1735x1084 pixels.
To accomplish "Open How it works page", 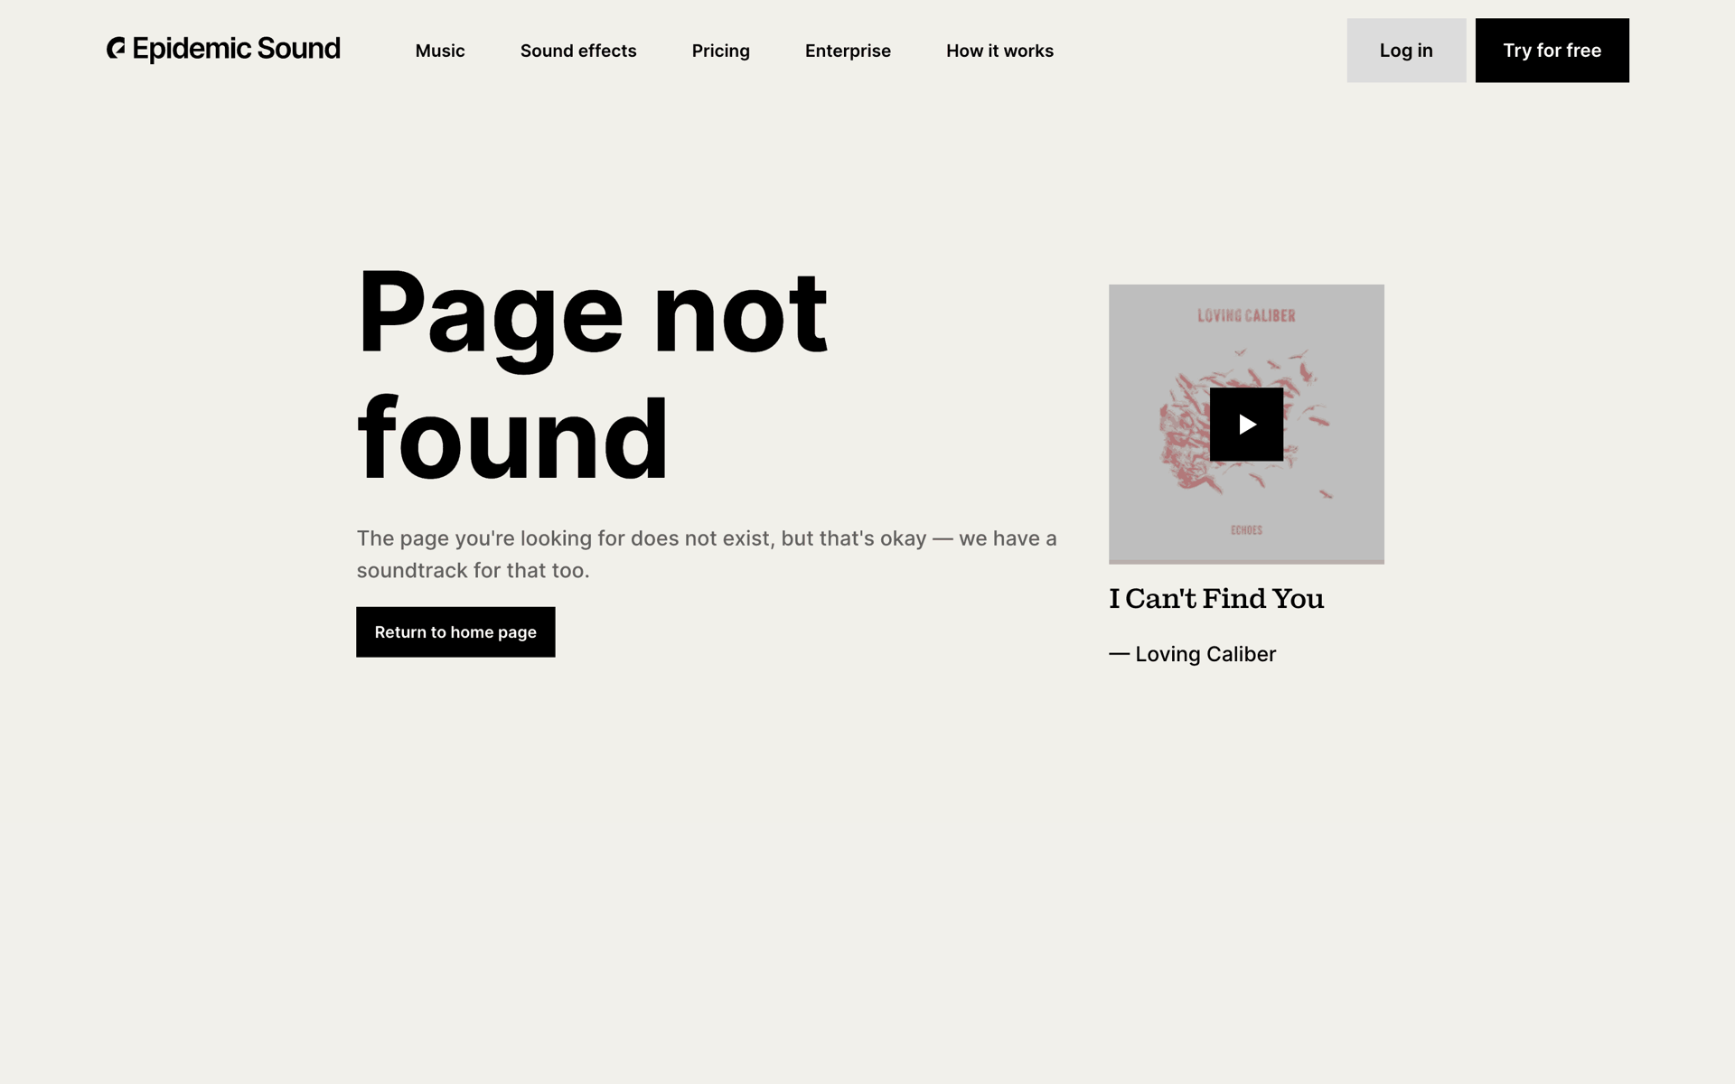I will point(999,51).
